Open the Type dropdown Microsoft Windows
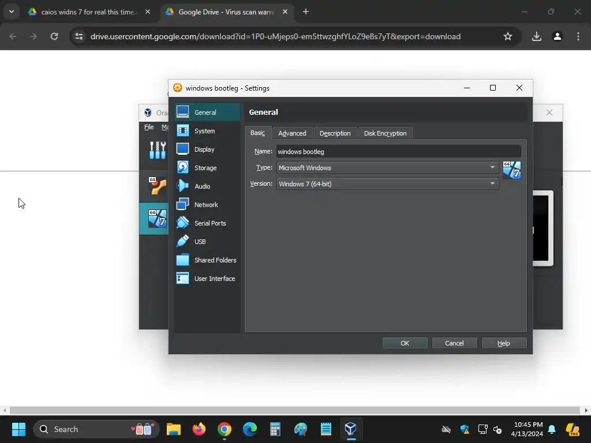 pos(387,168)
